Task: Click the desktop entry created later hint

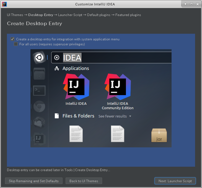Action: coord(58,170)
